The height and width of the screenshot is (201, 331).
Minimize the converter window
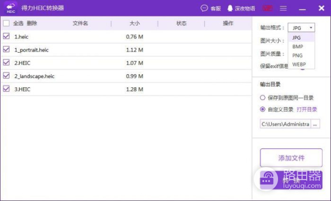tap(302, 9)
